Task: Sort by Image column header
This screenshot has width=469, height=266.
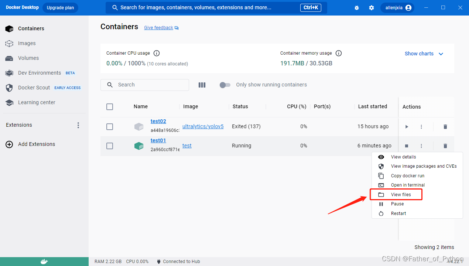Action: tap(191, 107)
